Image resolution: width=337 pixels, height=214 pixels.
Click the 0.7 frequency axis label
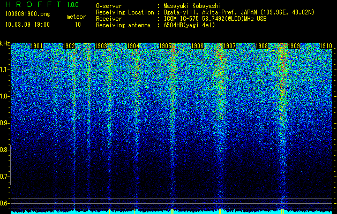click(4, 177)
